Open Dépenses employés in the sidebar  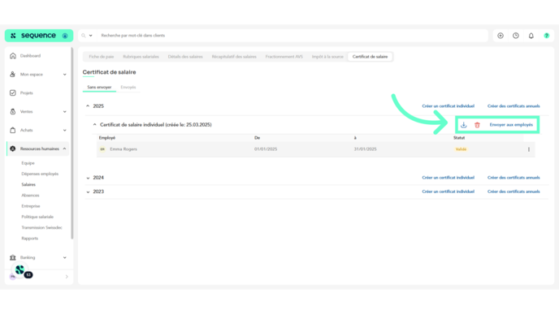click(x=40, y=174)
